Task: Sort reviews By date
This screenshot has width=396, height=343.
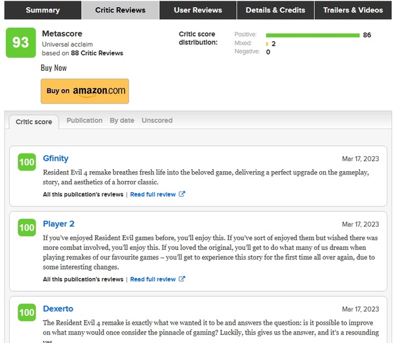Action: coord(122,121)
